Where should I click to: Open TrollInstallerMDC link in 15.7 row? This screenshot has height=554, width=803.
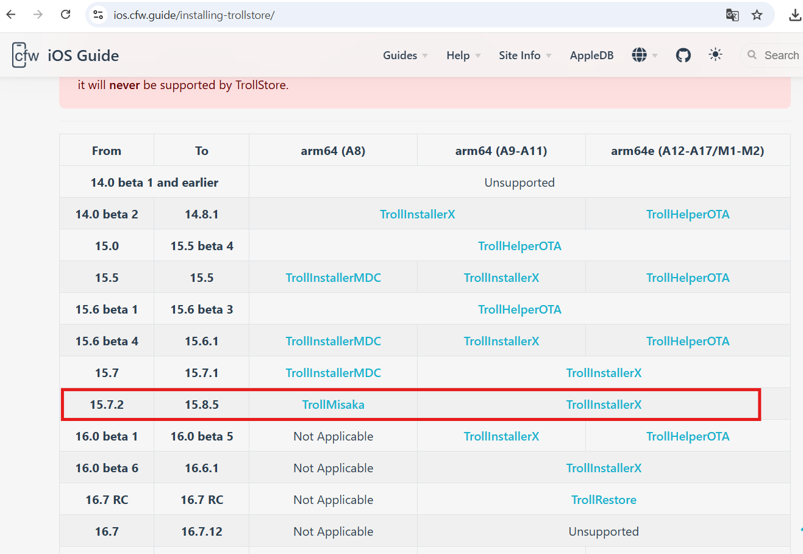[x=333, y=373]
